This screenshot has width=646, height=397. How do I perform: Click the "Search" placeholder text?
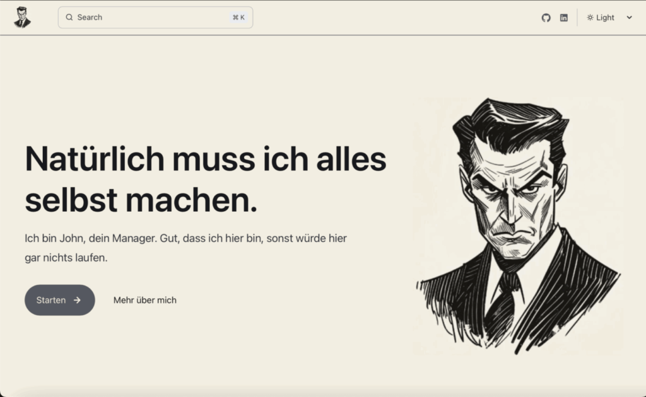pos(90,18)
